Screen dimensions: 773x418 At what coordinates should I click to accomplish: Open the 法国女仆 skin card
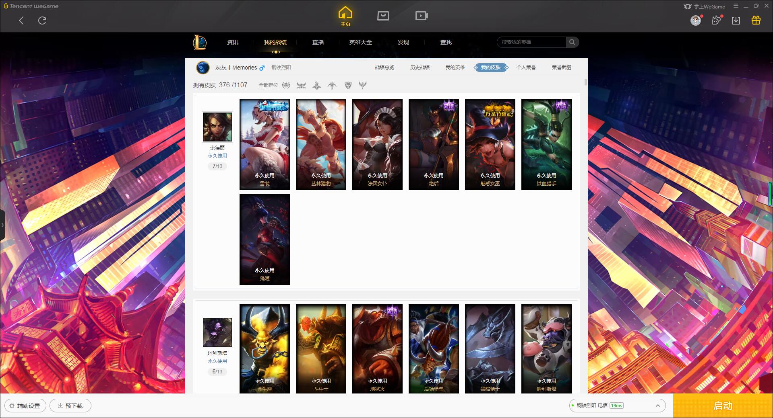(377, 144)
